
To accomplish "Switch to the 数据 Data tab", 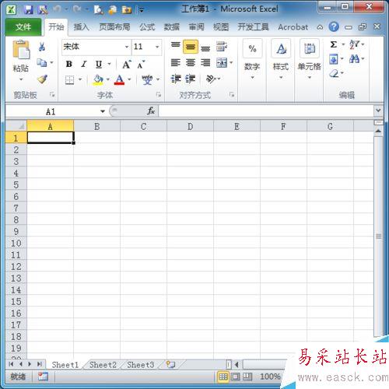I will (172, 27).
